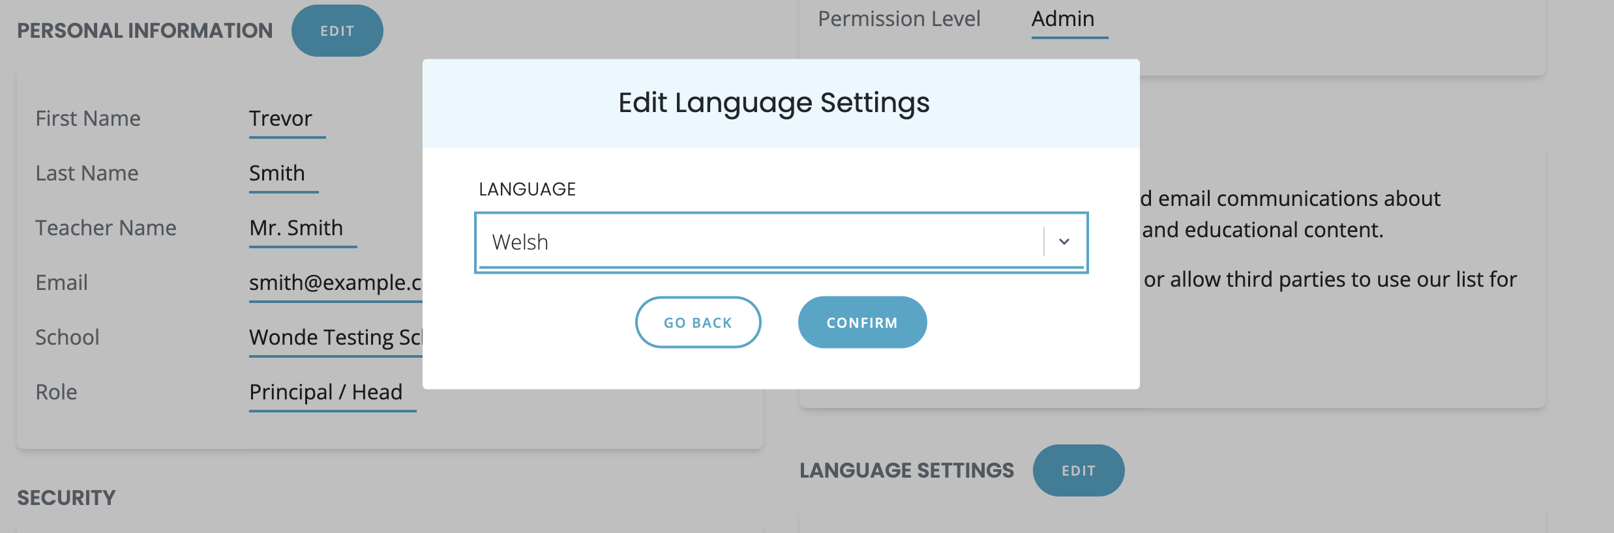Click the Permission Level label
This screenshot has height=533, width=1614.
tap(899, 19)
